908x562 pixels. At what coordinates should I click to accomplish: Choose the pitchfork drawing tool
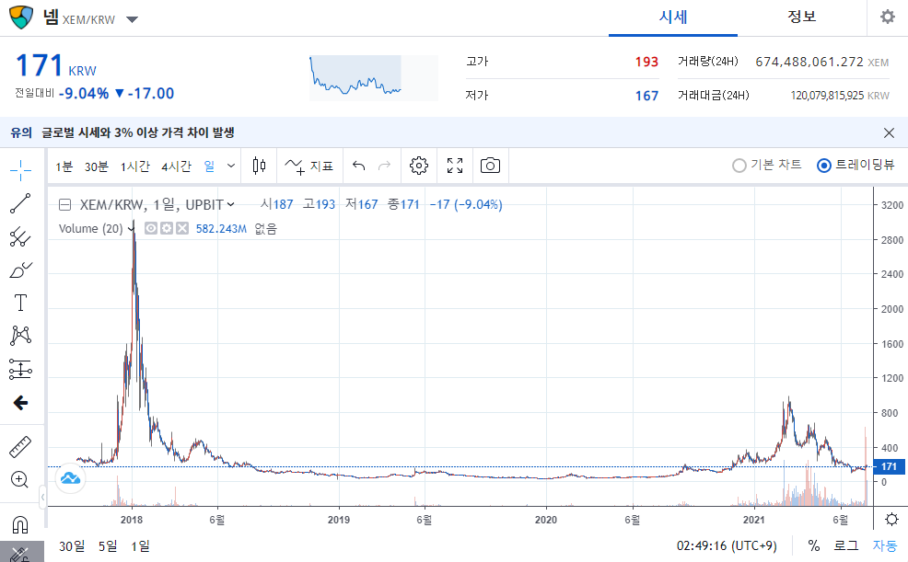[20, 236]
